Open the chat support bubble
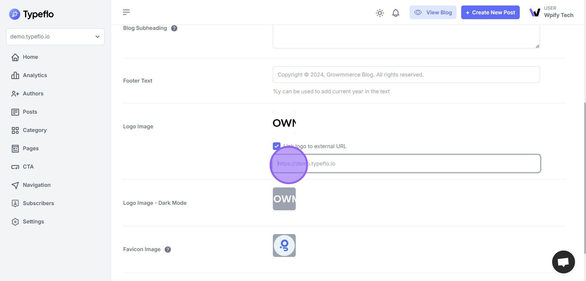This screenshot has width=586, height=281. pyautogui.click(x=563, y=262)
